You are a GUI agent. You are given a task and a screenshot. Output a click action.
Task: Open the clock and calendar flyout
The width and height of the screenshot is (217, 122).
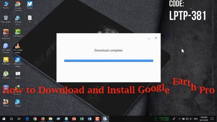coord(204,119)
